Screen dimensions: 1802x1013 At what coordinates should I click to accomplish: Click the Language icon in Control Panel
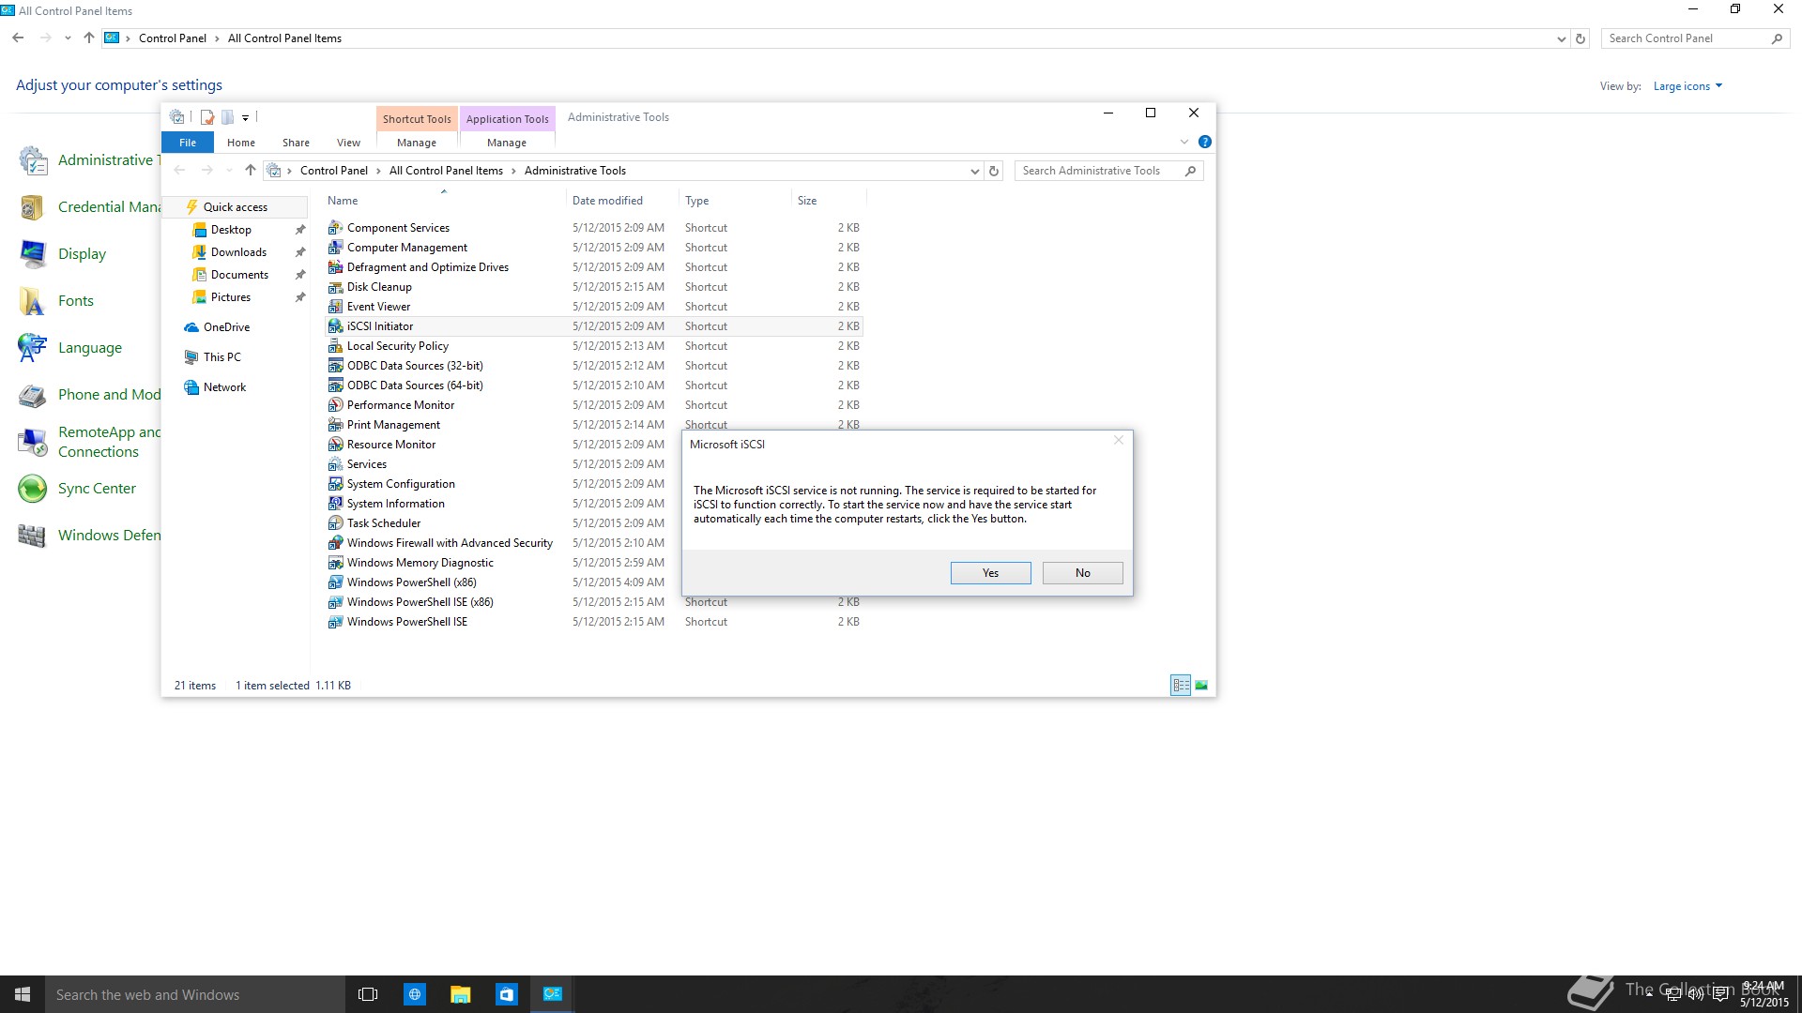[33, 348]
